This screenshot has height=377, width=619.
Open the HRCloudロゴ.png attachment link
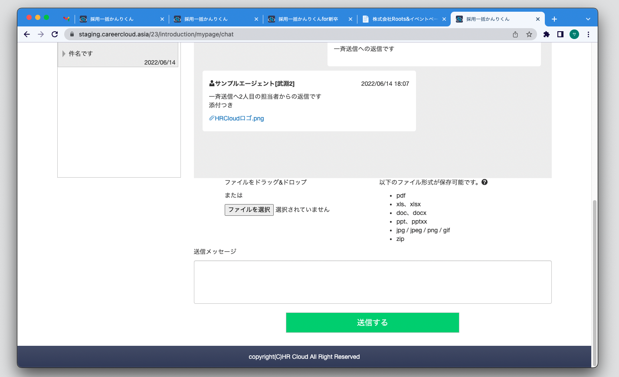click(239, 118)
